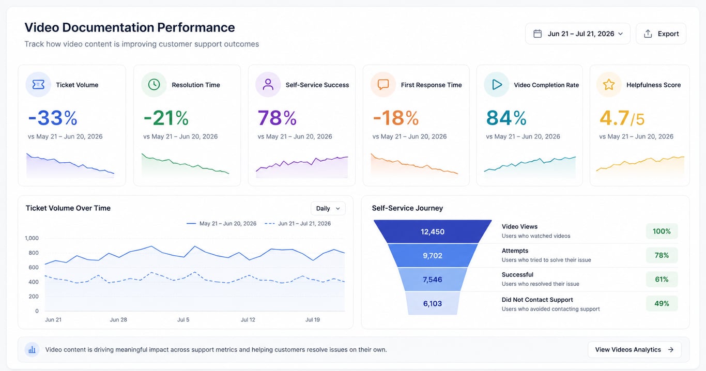Screen dimensions: 706x371
Task: Click the 49% Did Not Contact Support badge
Action: point(662,304)
